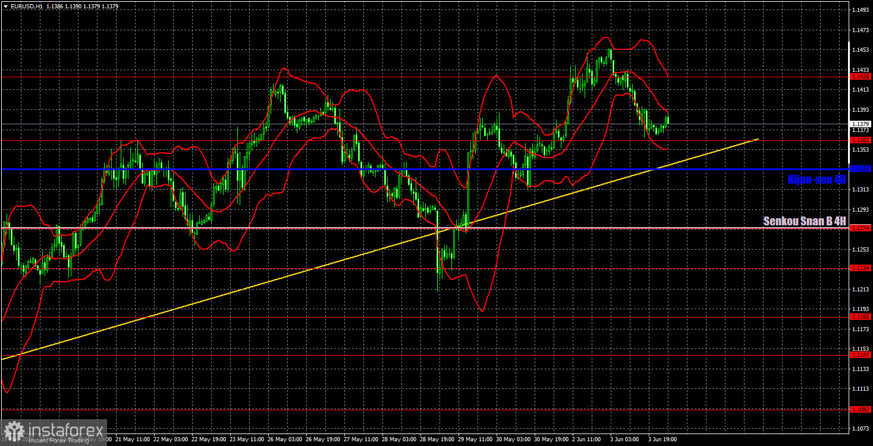Click the 1.1413 price scale value
Image resolution: width=873 pixels, height=446 pixels.
click(861, 90)
